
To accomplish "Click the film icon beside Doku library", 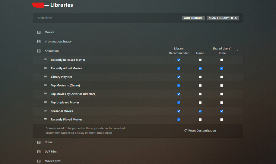I will (39, 142).
